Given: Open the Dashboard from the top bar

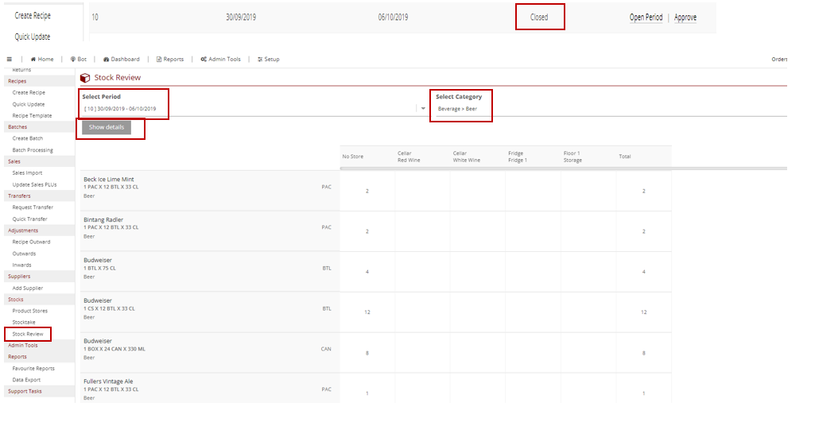Looking at the screenshot, I should click(x=122, y=59).
